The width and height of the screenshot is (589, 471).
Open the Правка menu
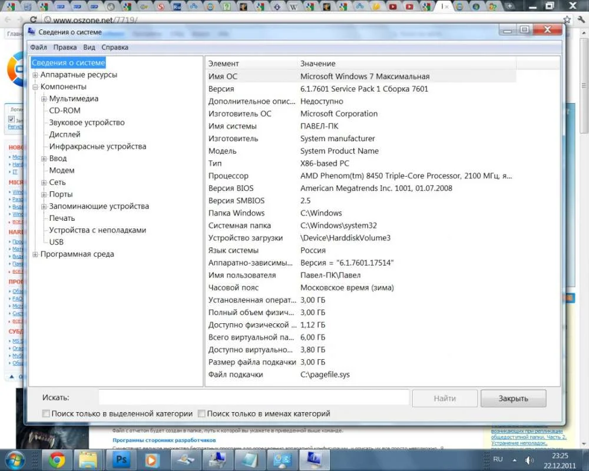(65, 47)
